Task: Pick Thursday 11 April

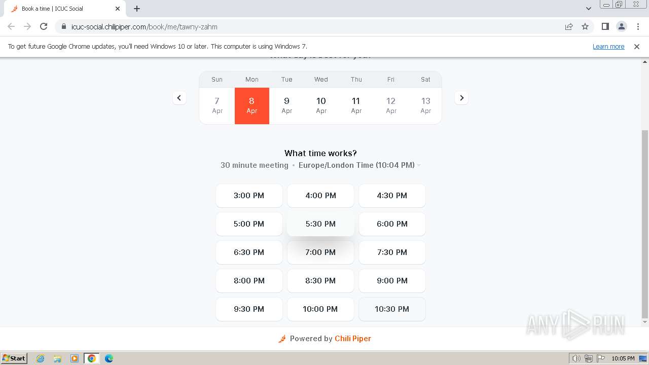Action: pyautogui.click(x=356, y=105)
